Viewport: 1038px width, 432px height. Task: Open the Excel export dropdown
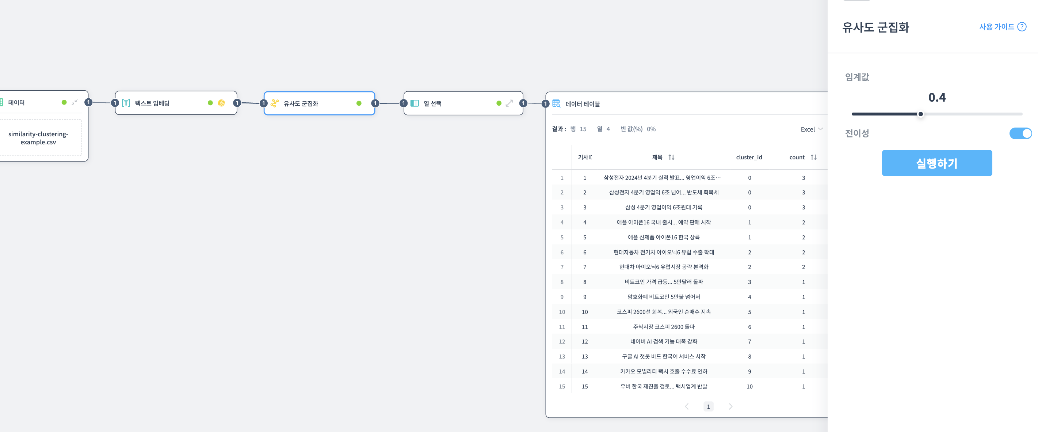point(811,129)
